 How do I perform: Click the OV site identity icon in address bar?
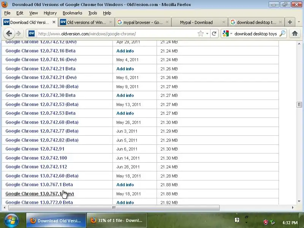tap(32, 33)
